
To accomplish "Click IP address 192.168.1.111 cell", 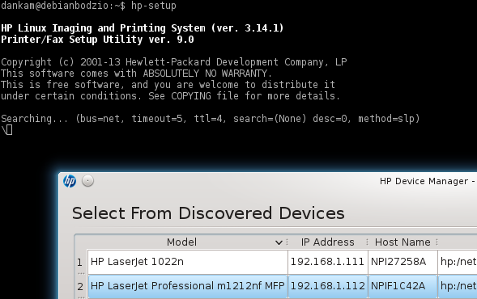I will click(328, 262).
